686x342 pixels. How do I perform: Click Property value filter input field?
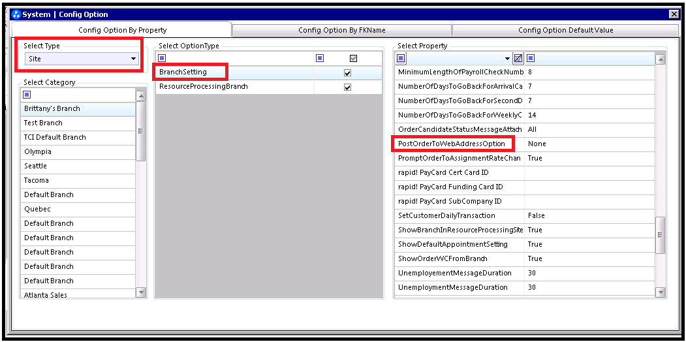pyautogui.click(x=595, y=59)
